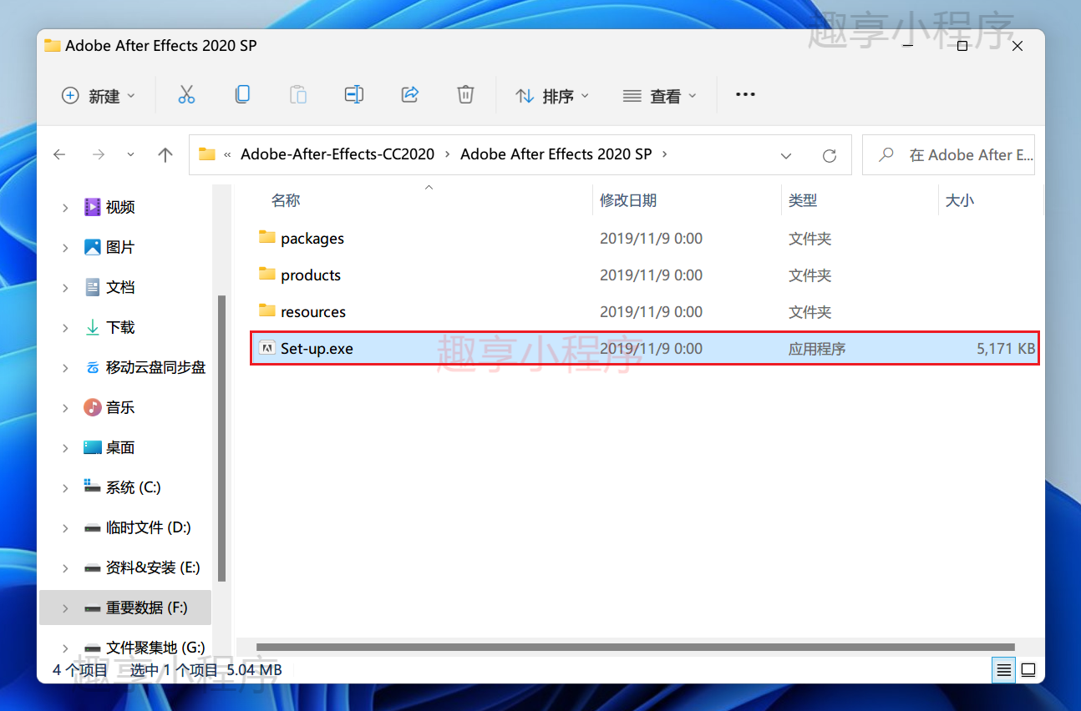Viewport: 1081px width, 711px height.
Task: Open 桌面 in navigation pane
Action: (120, 447)
